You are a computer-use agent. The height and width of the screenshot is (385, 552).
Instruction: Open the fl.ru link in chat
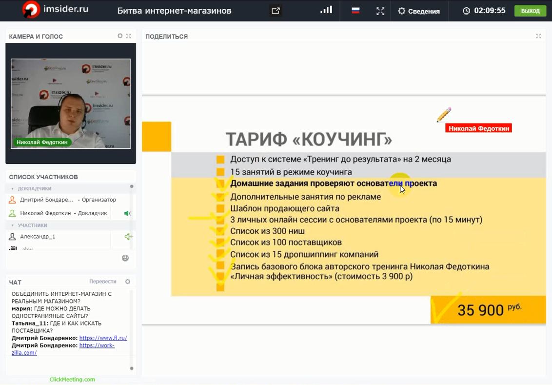pyautogui.click(x=103, y=338)
